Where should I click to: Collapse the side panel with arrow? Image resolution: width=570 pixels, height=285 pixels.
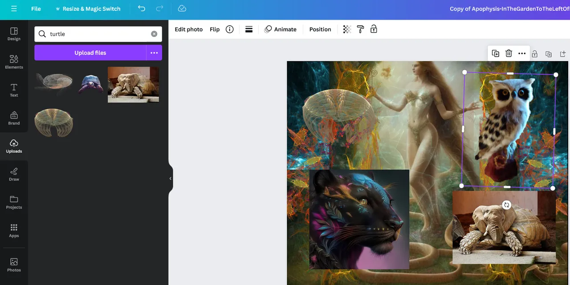[x=170, y=178]
